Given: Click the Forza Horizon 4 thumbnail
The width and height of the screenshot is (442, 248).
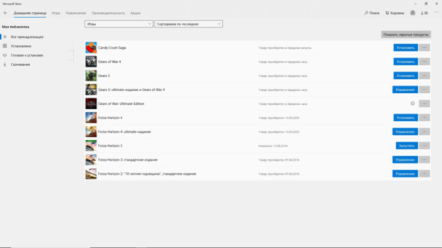Looking at the screenshot, I should [91, 118].
